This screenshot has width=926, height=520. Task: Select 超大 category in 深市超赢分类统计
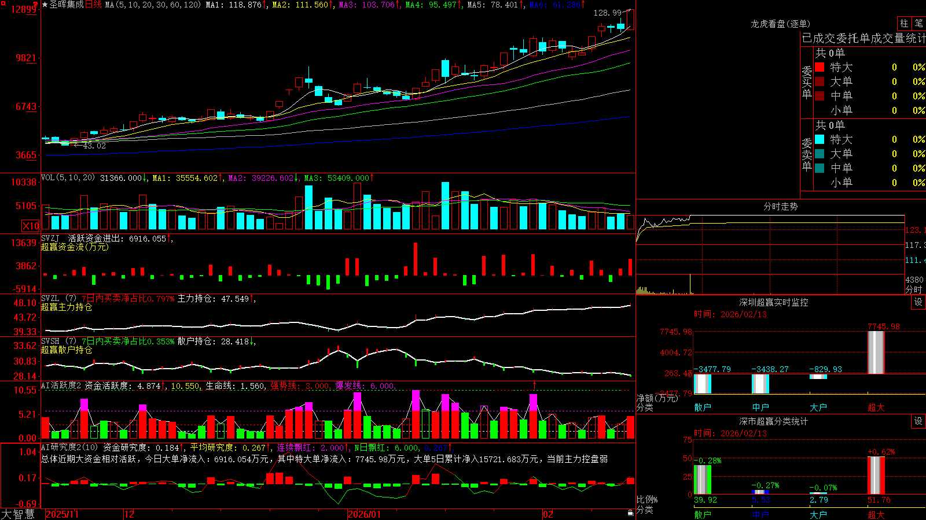coord(876,515)
